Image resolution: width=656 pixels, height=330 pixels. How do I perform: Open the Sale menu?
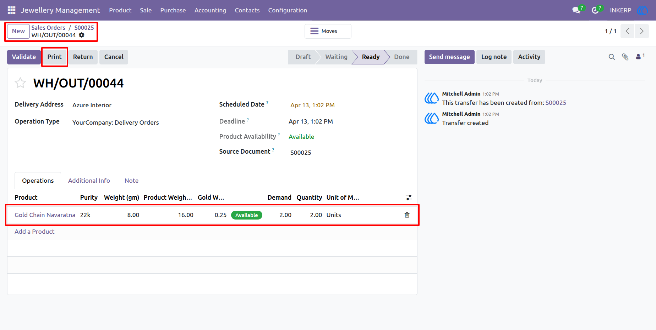[x=146, y=10]
